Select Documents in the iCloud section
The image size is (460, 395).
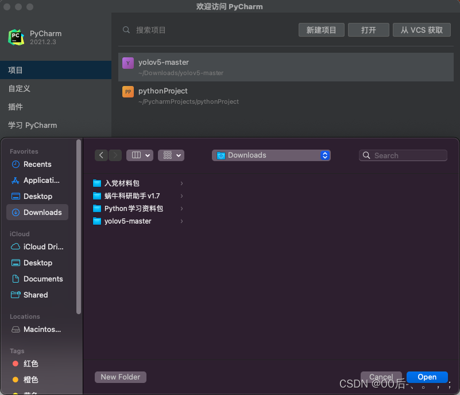click(37, 279)
